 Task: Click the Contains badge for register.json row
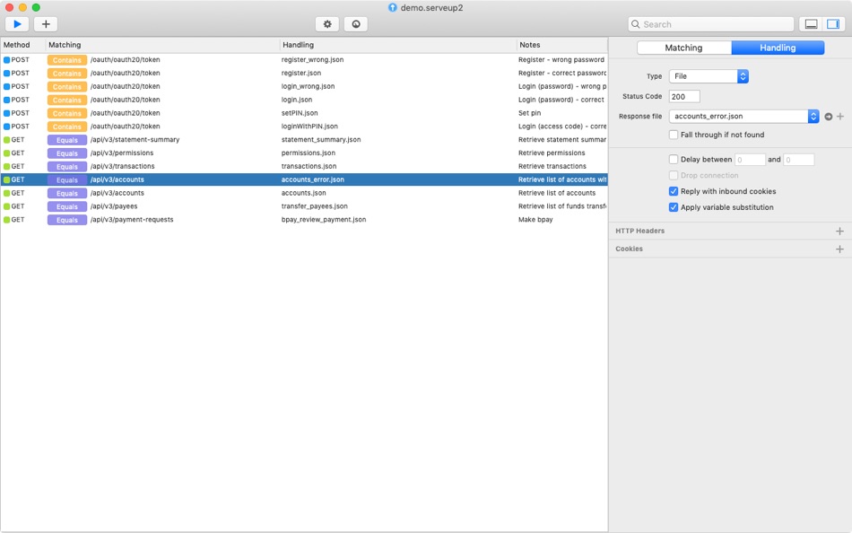coord(67,74)
